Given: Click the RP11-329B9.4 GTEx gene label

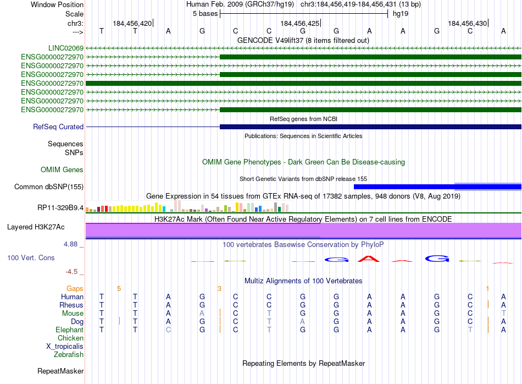Looking at the screenshot, I should (x=60, y=207).
